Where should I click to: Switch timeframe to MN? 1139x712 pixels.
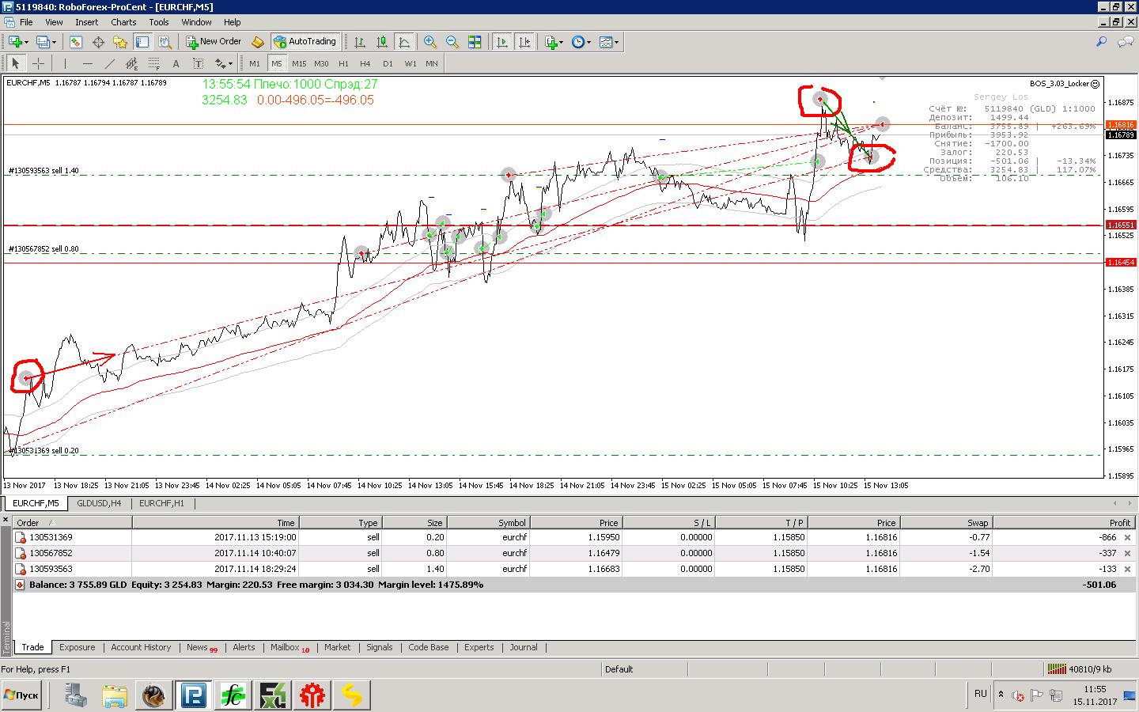coord(432,63)
